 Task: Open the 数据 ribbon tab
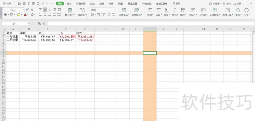click(x=102, y=4)
